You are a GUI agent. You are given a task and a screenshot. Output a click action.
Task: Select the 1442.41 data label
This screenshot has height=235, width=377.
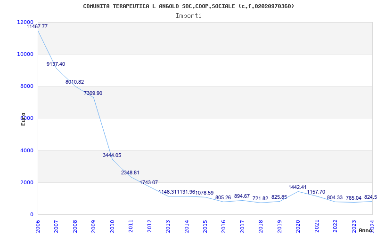point(298,187)
